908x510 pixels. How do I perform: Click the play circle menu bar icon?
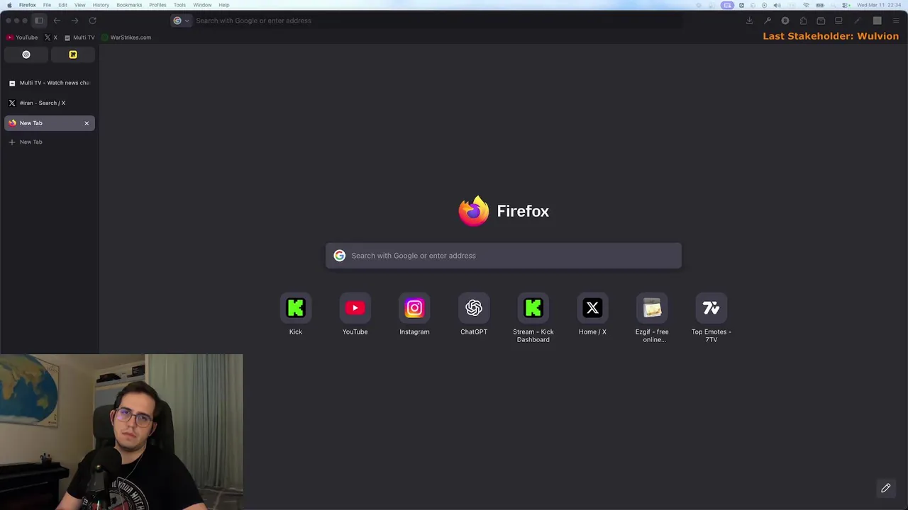point(764,5)
